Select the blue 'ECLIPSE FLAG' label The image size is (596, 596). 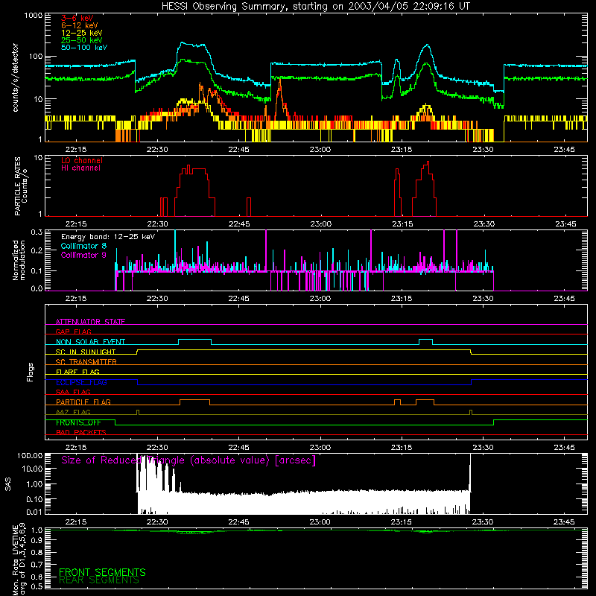coord(81,382)
